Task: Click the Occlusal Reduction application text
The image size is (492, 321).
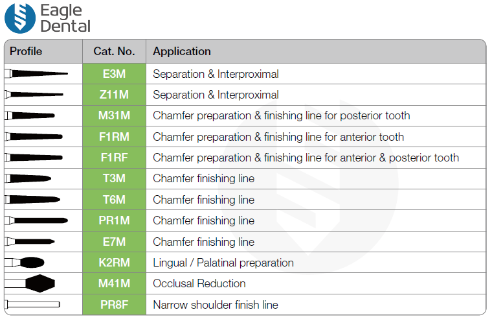Action: click(199, 283)
